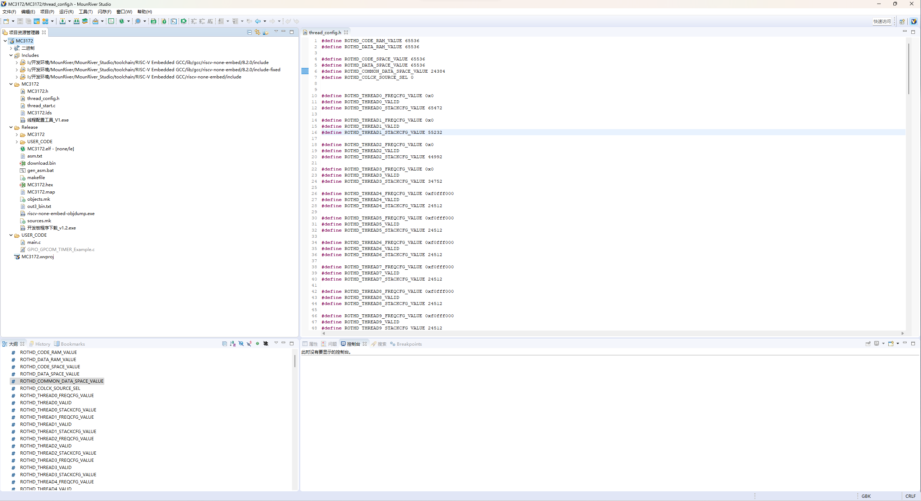Select the MounRiver perspective icon
921x501 pixels.
pos(914,22)
